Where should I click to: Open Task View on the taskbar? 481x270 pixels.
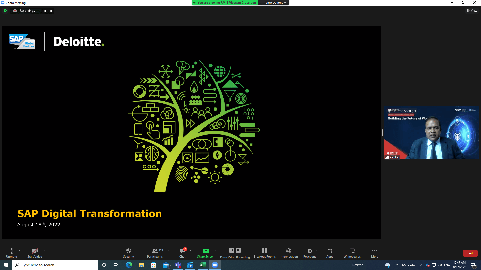[116, 265]
